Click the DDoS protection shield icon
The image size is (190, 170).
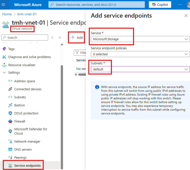(x=10, y=113)
